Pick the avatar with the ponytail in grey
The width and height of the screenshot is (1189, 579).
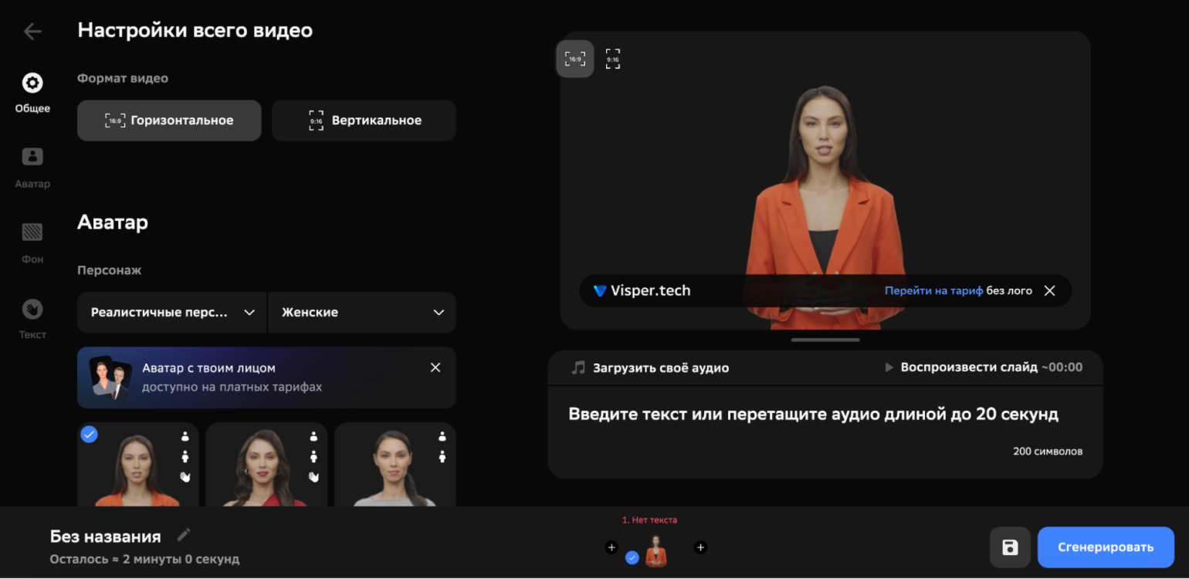(x=395, y=465)
